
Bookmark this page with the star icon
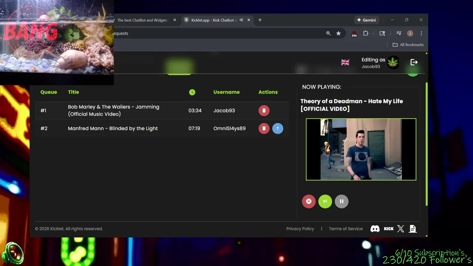pos(338,33)
